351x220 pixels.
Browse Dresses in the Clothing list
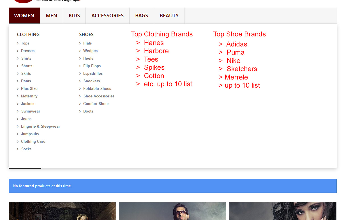28,51
